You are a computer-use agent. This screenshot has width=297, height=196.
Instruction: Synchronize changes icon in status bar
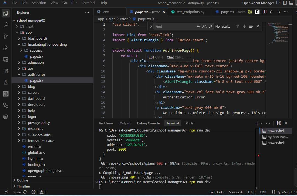[25, 192]
